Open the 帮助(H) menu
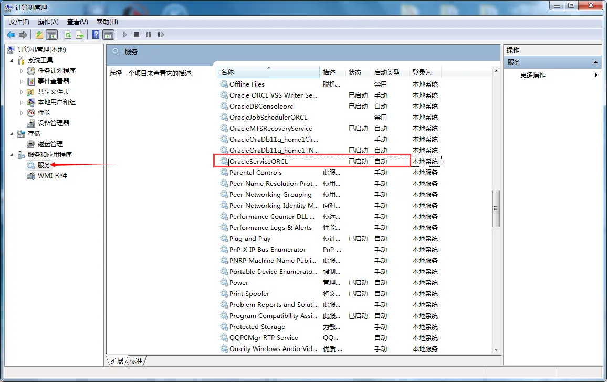 [107, 22]
